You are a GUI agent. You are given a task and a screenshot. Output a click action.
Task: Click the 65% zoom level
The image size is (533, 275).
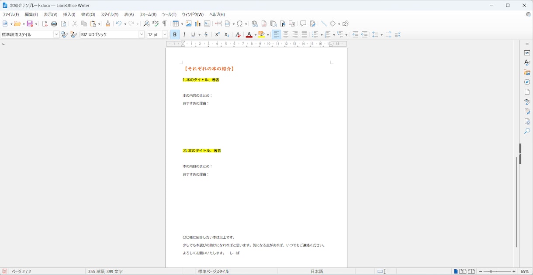point(524,272)
